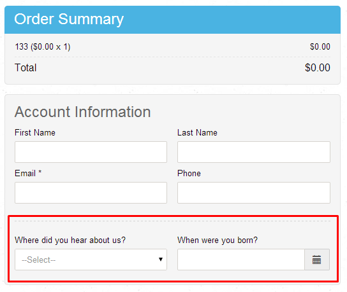Click the First Name input field
347x292 pixels.
[91, 152]
